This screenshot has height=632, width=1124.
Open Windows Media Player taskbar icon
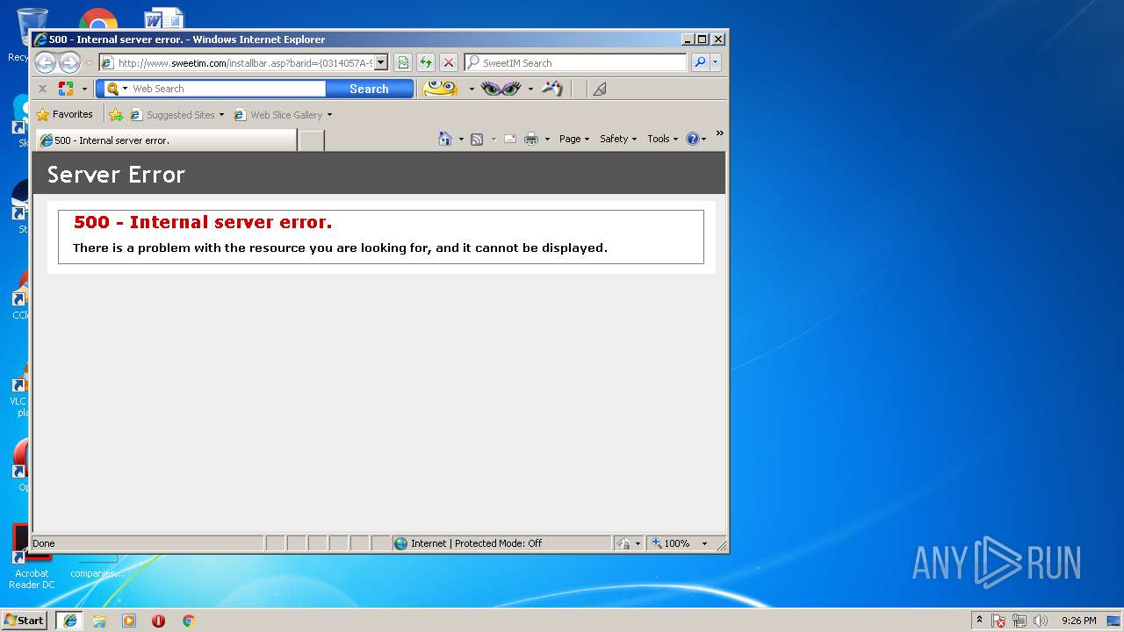coord(129,621)
